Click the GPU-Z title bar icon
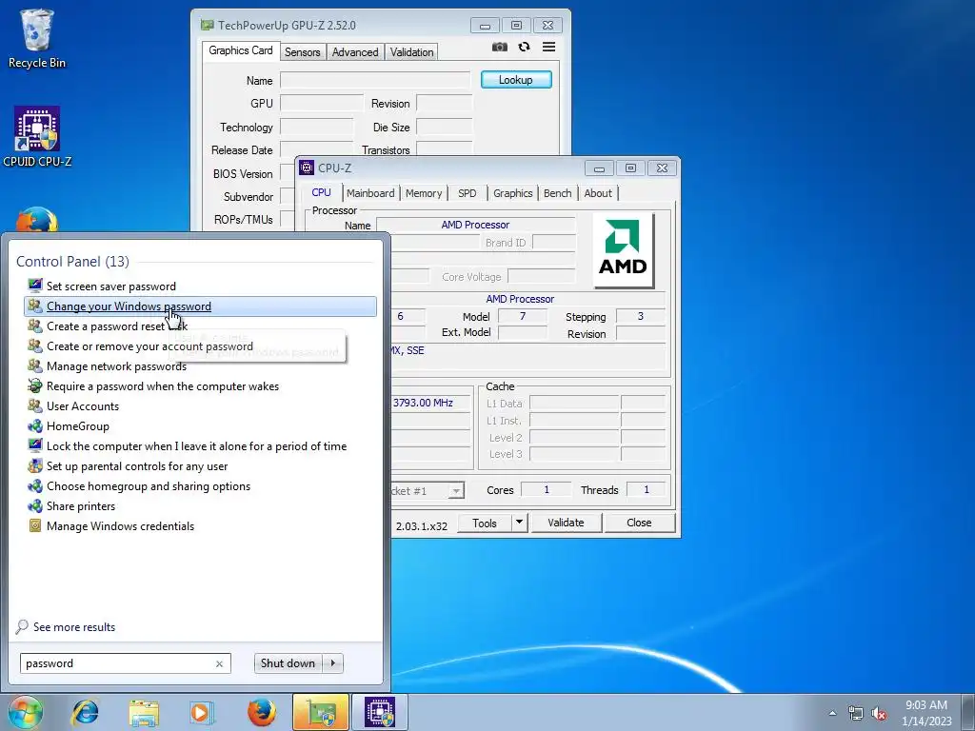The width and height of the screenshot is (975, 731). pyautogui.click(x=207, y=26)
